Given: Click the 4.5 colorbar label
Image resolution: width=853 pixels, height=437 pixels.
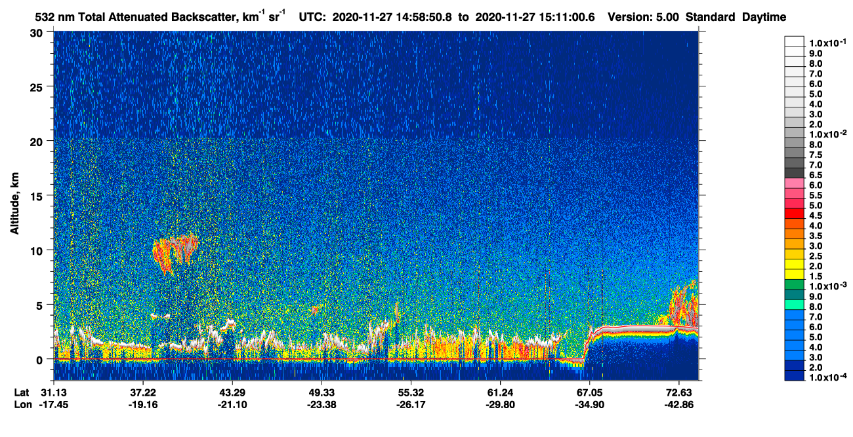Looking at the screenshot, I should (816, 216).
